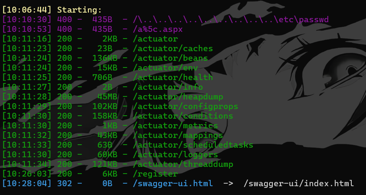Click the /actuator/scheduledtasks path
This screenshot has width=366, height=195.
[193, 145]
